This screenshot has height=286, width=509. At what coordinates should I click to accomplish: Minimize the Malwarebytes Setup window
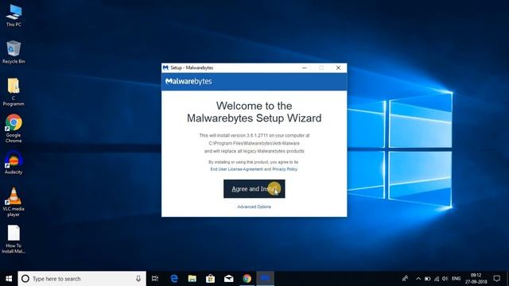pos(304,68)
